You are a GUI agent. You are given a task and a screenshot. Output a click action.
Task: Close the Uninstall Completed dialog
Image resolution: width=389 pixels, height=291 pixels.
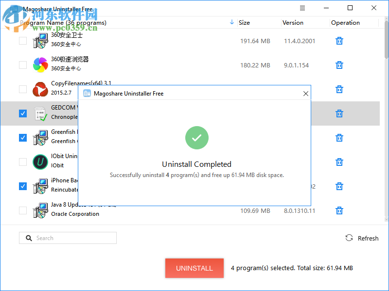pyautogui.click(x=305, y=93)
